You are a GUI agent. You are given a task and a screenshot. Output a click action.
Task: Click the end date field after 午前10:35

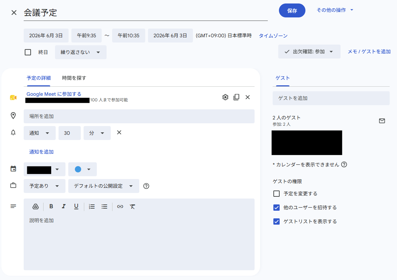[x=170, y=36]
